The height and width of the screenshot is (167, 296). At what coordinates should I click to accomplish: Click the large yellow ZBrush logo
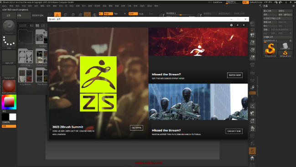(98, 83)
